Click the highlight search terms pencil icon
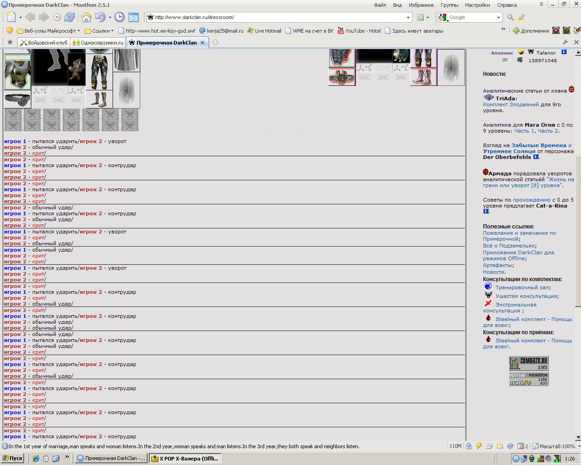This screenshot has height=465, width=581. 521,17
